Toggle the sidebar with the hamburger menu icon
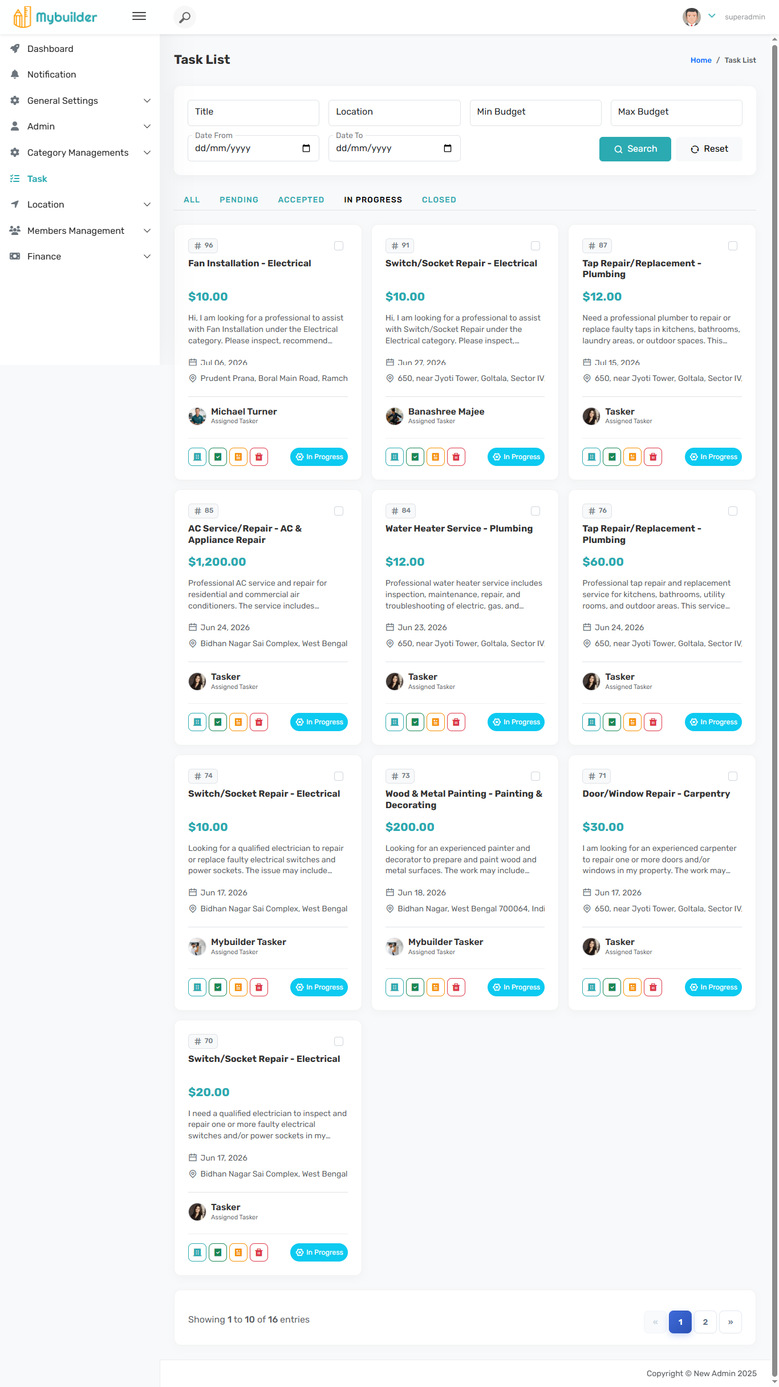The height and width of the screenshot is (1387, 779). coord(139,17)
